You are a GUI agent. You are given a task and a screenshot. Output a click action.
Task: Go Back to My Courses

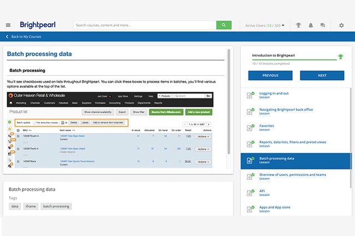point(26,37)
